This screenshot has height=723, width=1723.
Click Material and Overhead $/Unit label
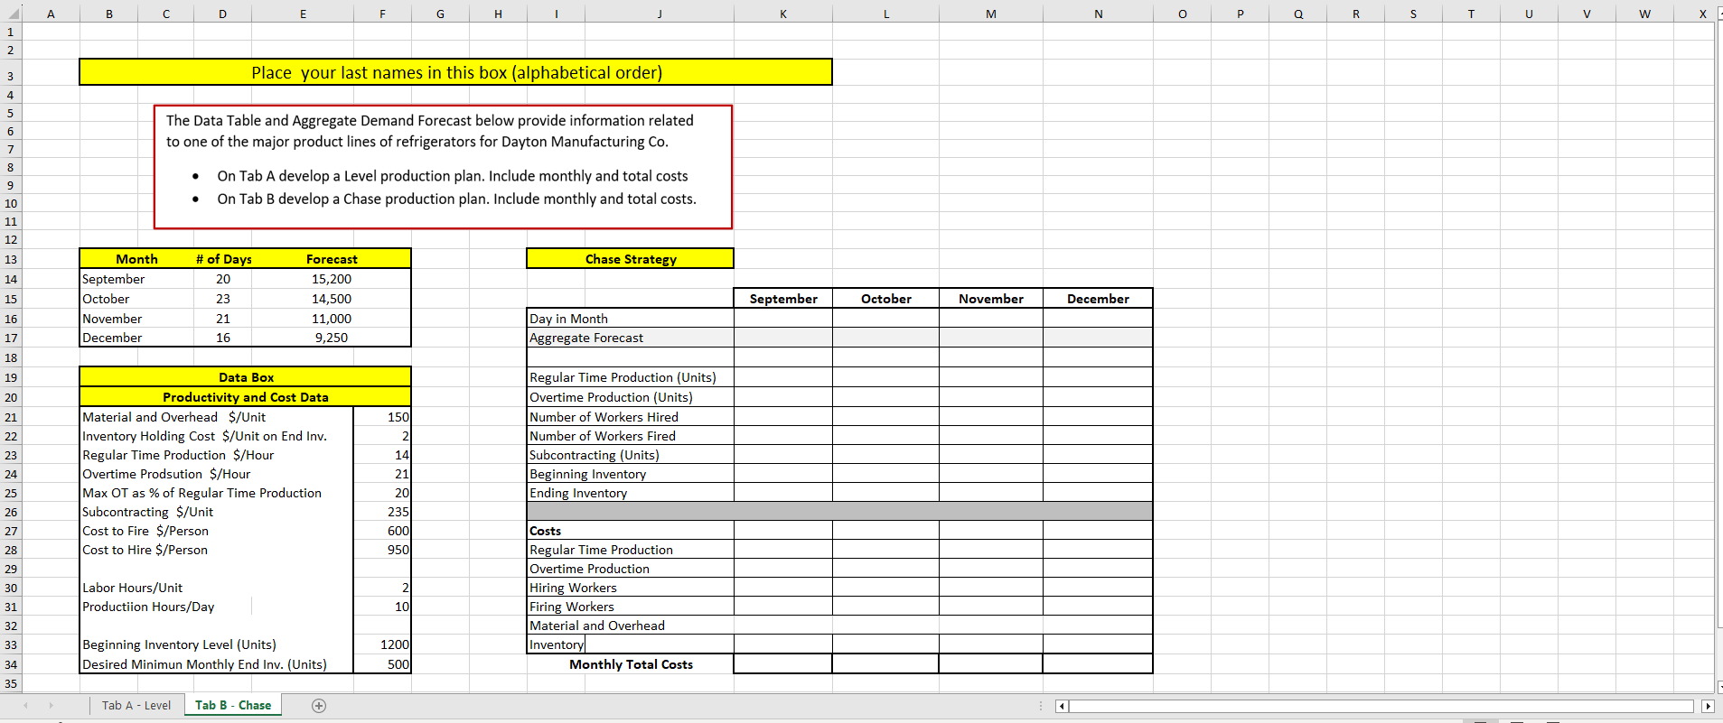click(x=174, y=417)
